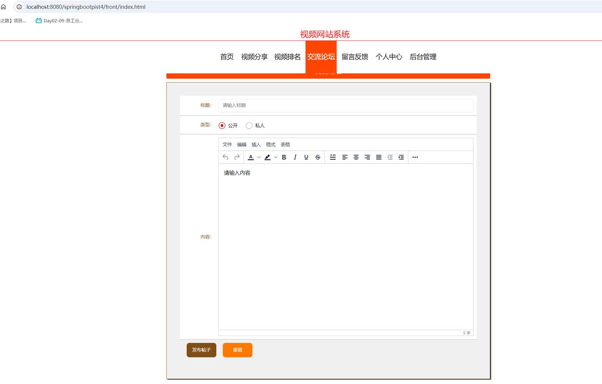Open the 编辑 editor menu
This screenshot has width=602, height=384.
tap(241, 144)
